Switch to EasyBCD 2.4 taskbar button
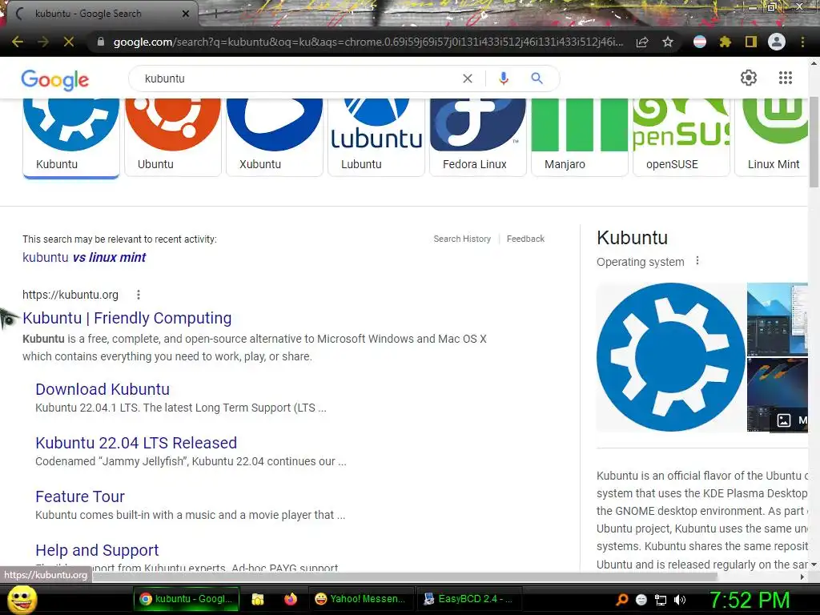Viewport: 820px width, 615px height. pos(468,599)
